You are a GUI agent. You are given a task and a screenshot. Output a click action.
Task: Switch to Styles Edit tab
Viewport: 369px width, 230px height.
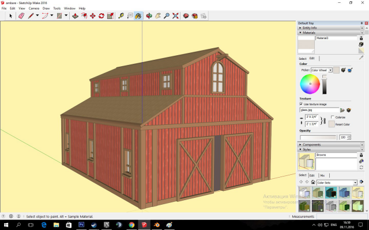pyautogui.click(x=312, y=175)
